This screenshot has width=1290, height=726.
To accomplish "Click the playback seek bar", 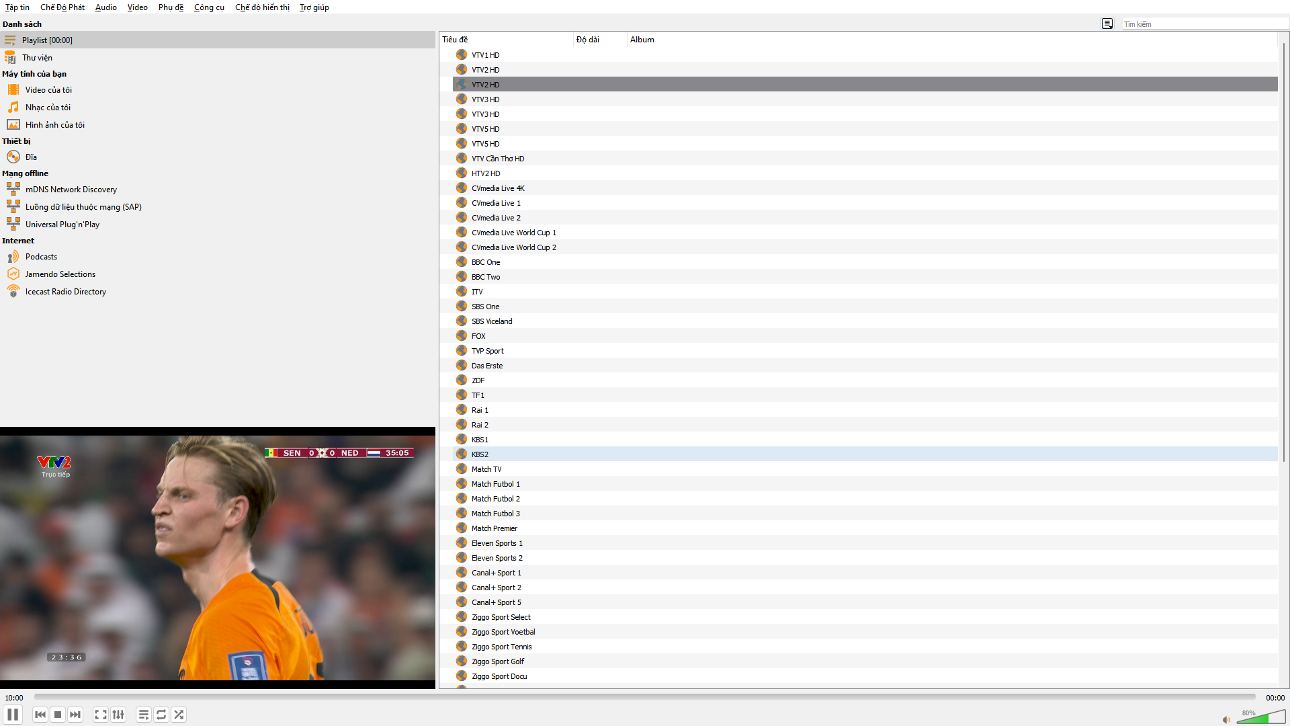I will click(x=645, y=697).
